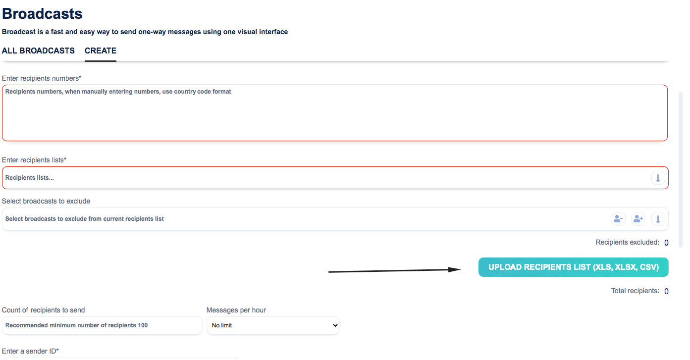Click the Broadcasts page heading
Viewport: 690px width, 360px height.
coord(42,13)
